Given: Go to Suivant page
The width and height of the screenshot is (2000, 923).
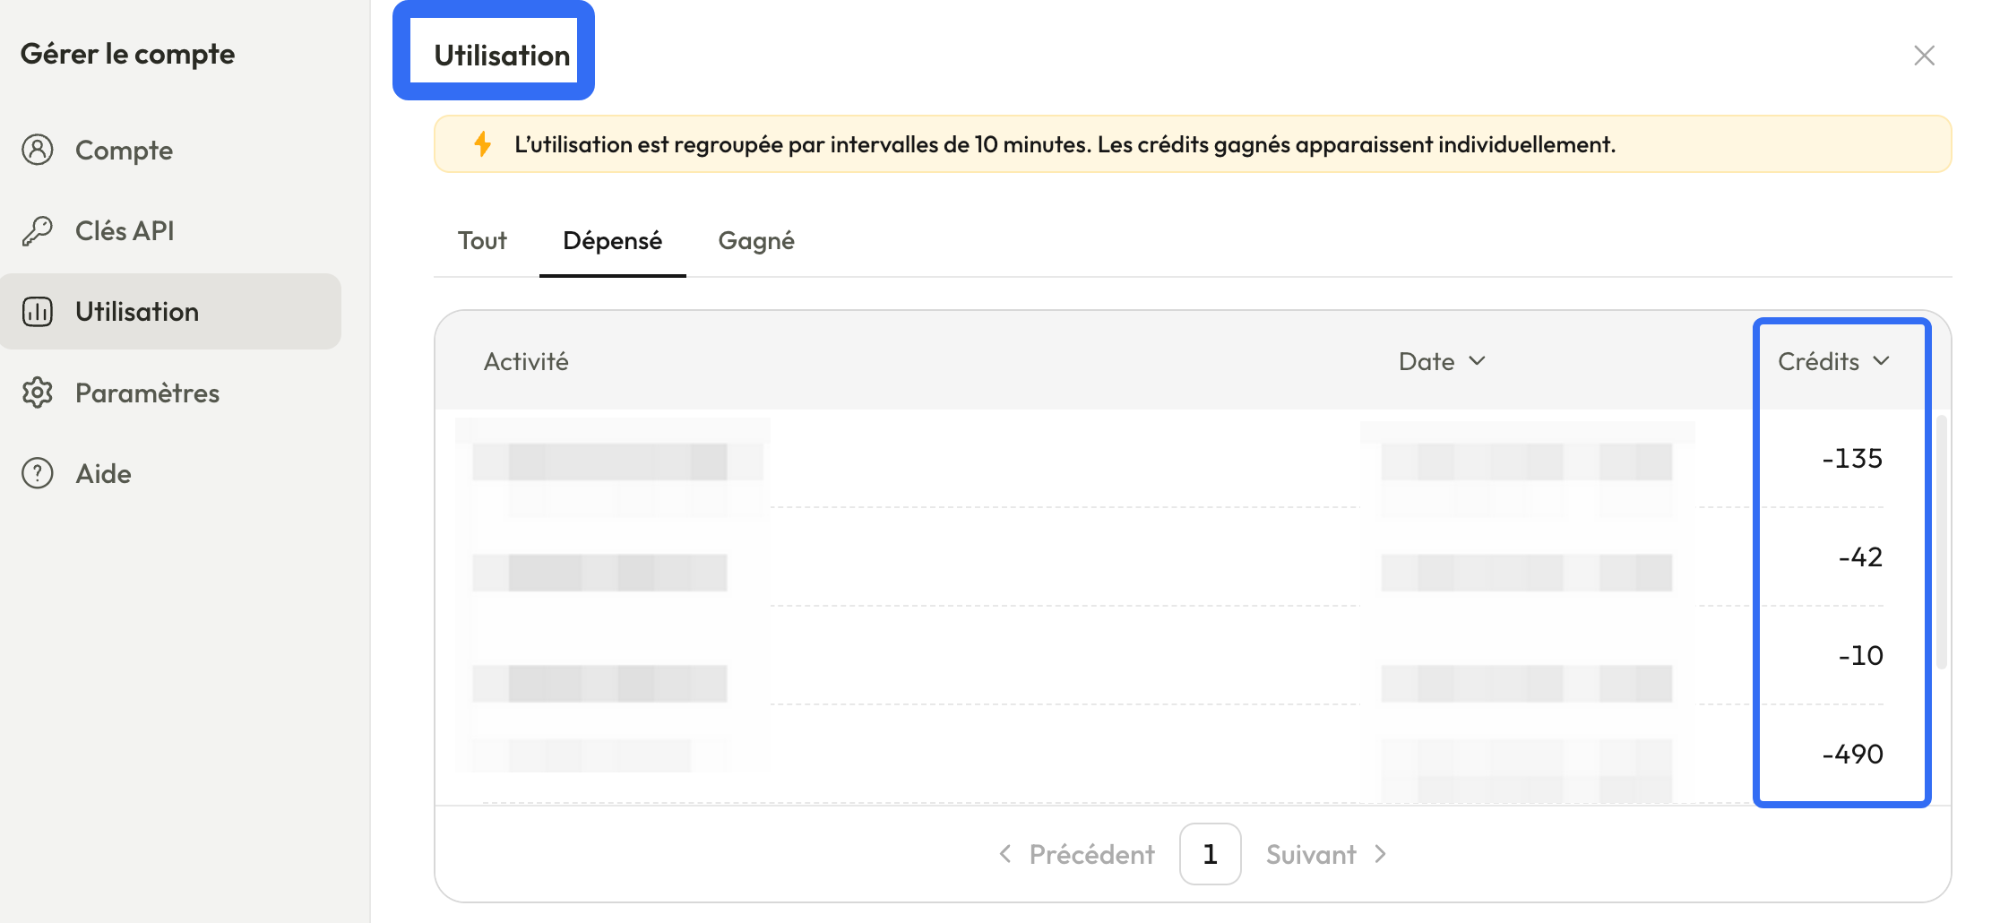Looking at the screenshot, I should [x=1326, y=854].
